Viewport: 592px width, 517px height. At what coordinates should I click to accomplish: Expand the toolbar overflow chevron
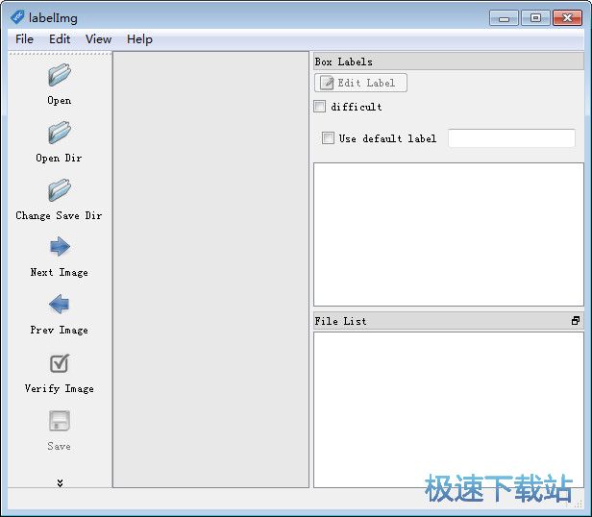[x=60, y=482]
